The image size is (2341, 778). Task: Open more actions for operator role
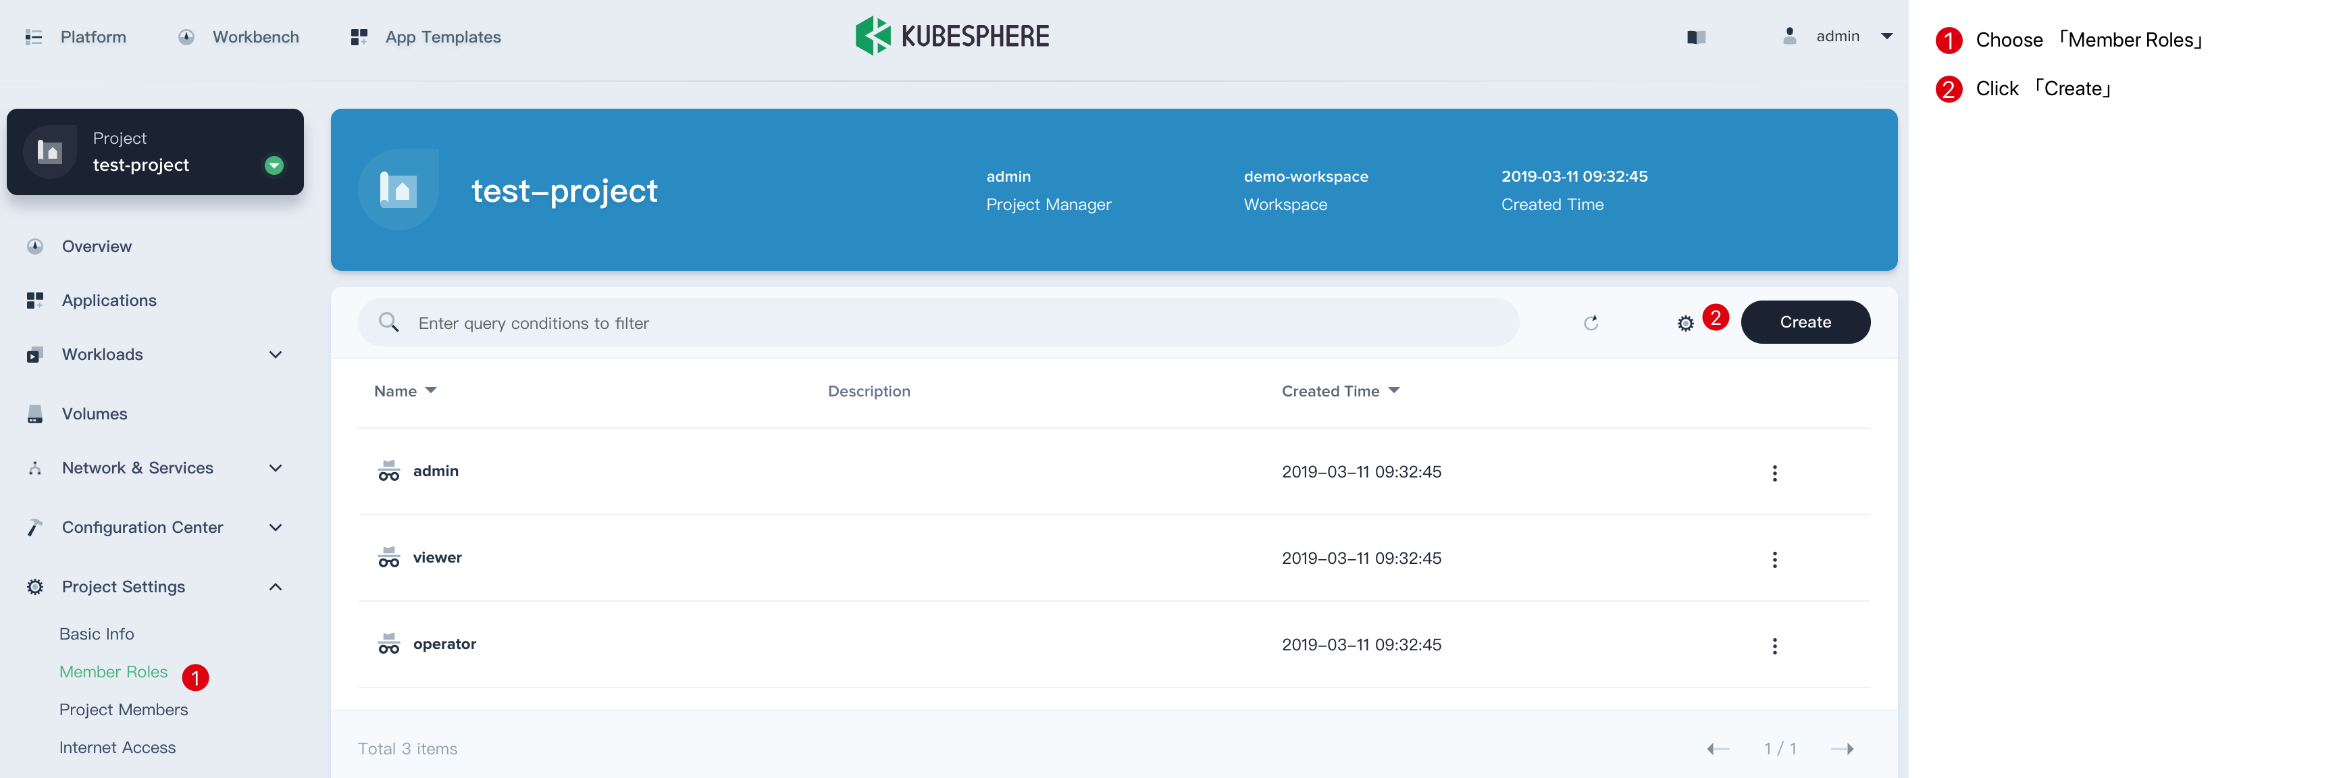1775,646
